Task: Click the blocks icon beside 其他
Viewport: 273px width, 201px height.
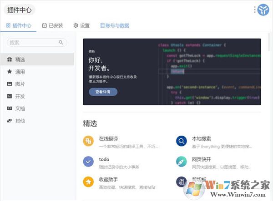Action: (10, 121)
